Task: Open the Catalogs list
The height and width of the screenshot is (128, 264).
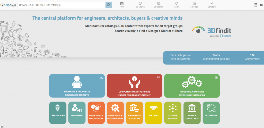Action: tap(194, 5)
